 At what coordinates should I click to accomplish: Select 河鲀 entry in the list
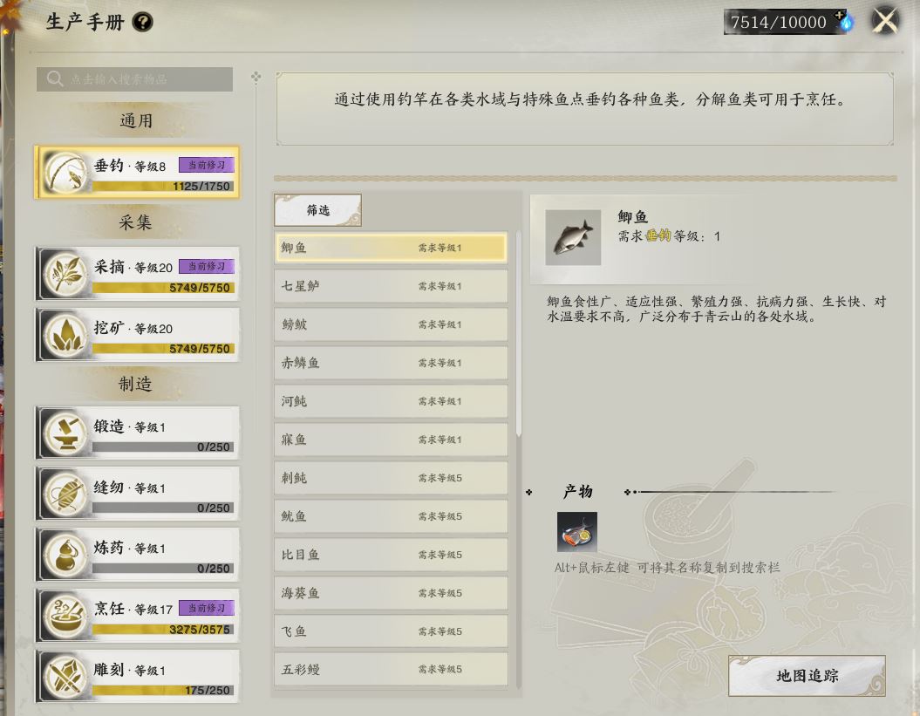[391, 401]
